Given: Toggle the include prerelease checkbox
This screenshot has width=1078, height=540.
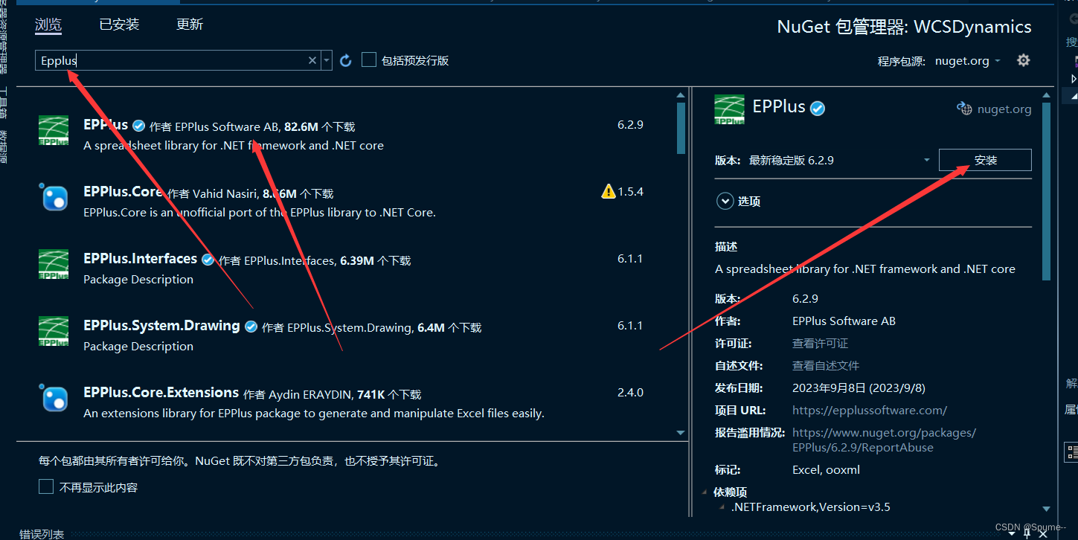Looking at the screenshot, I should tap(369, 60).
